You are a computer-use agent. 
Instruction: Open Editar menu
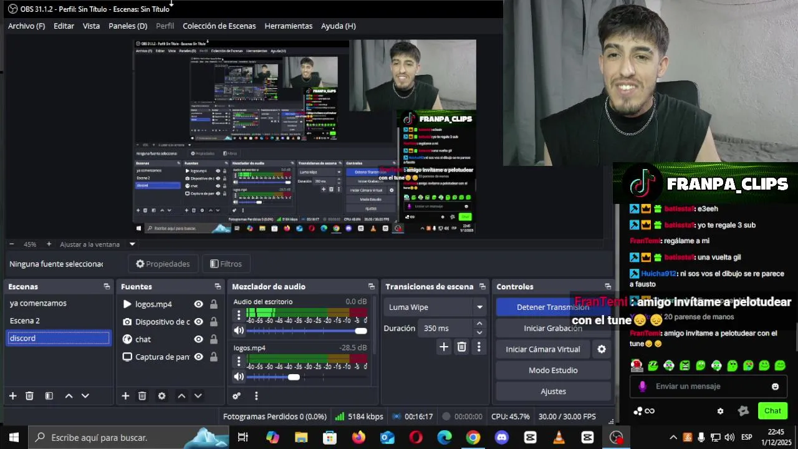coord(64,26)
